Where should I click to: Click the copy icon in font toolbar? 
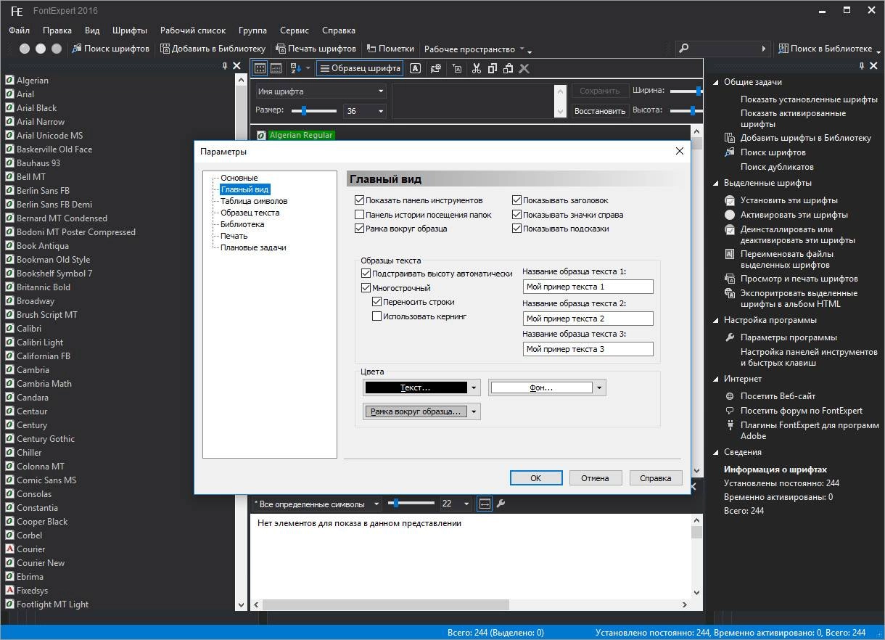coord(493,68)
